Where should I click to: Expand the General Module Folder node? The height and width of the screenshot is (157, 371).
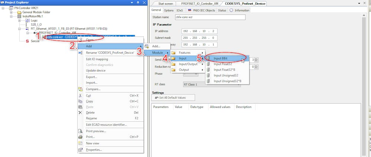pos(11,12)
